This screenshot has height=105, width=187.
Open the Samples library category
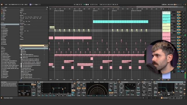tap(4, 40)
